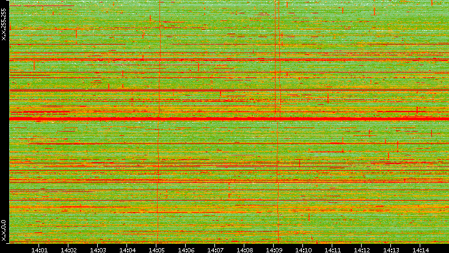449x253 pixels.
Task: Click the vertical red line above 14:05
Action: point(158,121)
